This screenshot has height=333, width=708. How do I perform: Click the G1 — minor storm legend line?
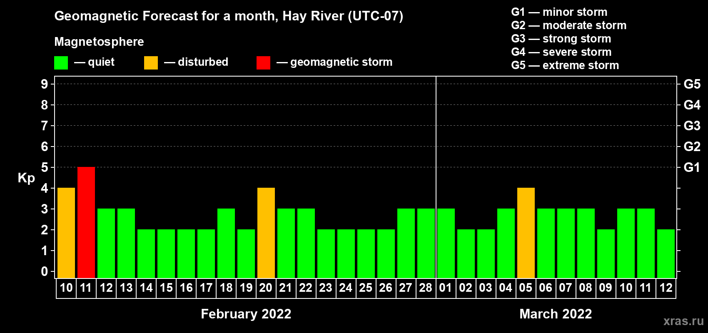point(559,12)
